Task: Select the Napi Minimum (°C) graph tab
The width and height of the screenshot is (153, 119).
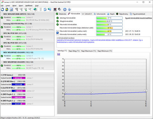Action: click(x=105, y=51)
